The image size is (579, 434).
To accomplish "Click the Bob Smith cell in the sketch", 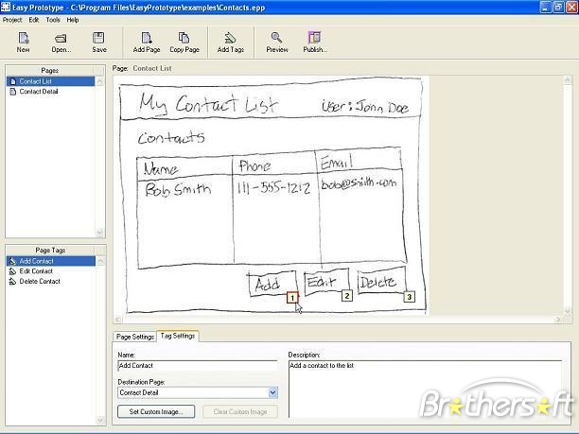I will tap(178, 189).
